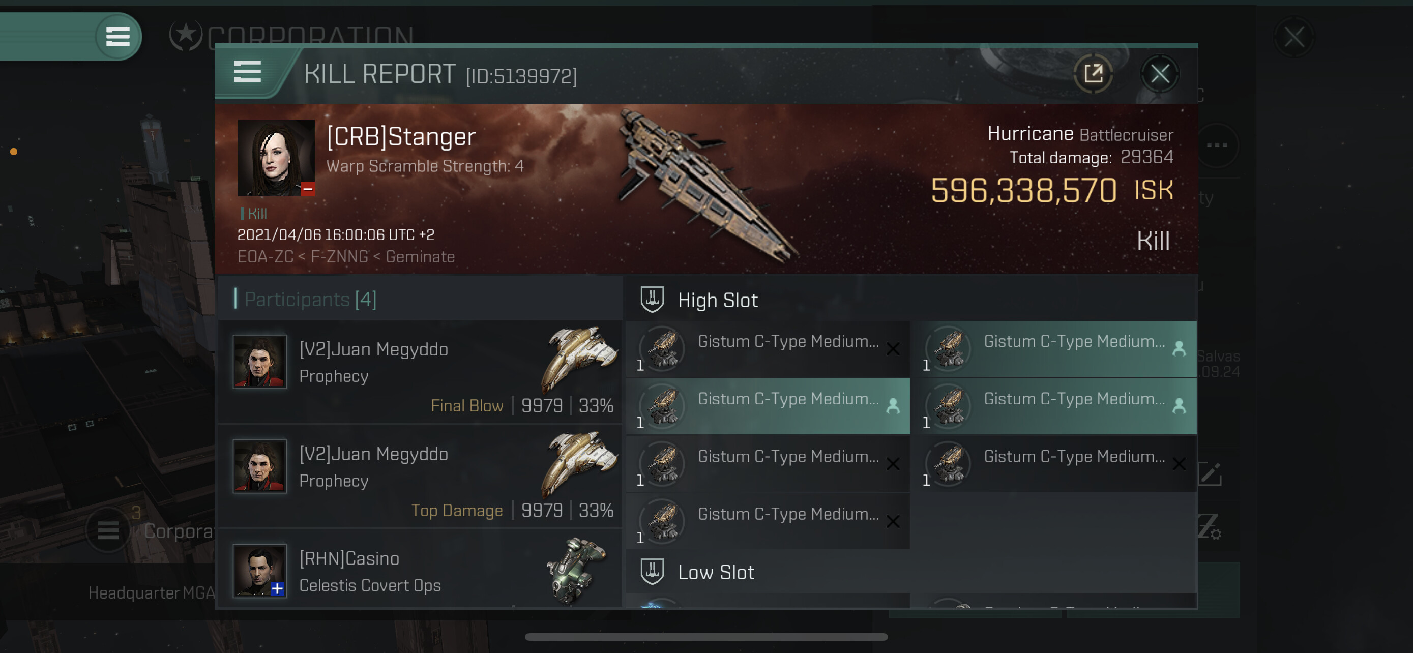Click the three-dots more options button
Screen dimensions: 1413x653
coord(1217,145)
